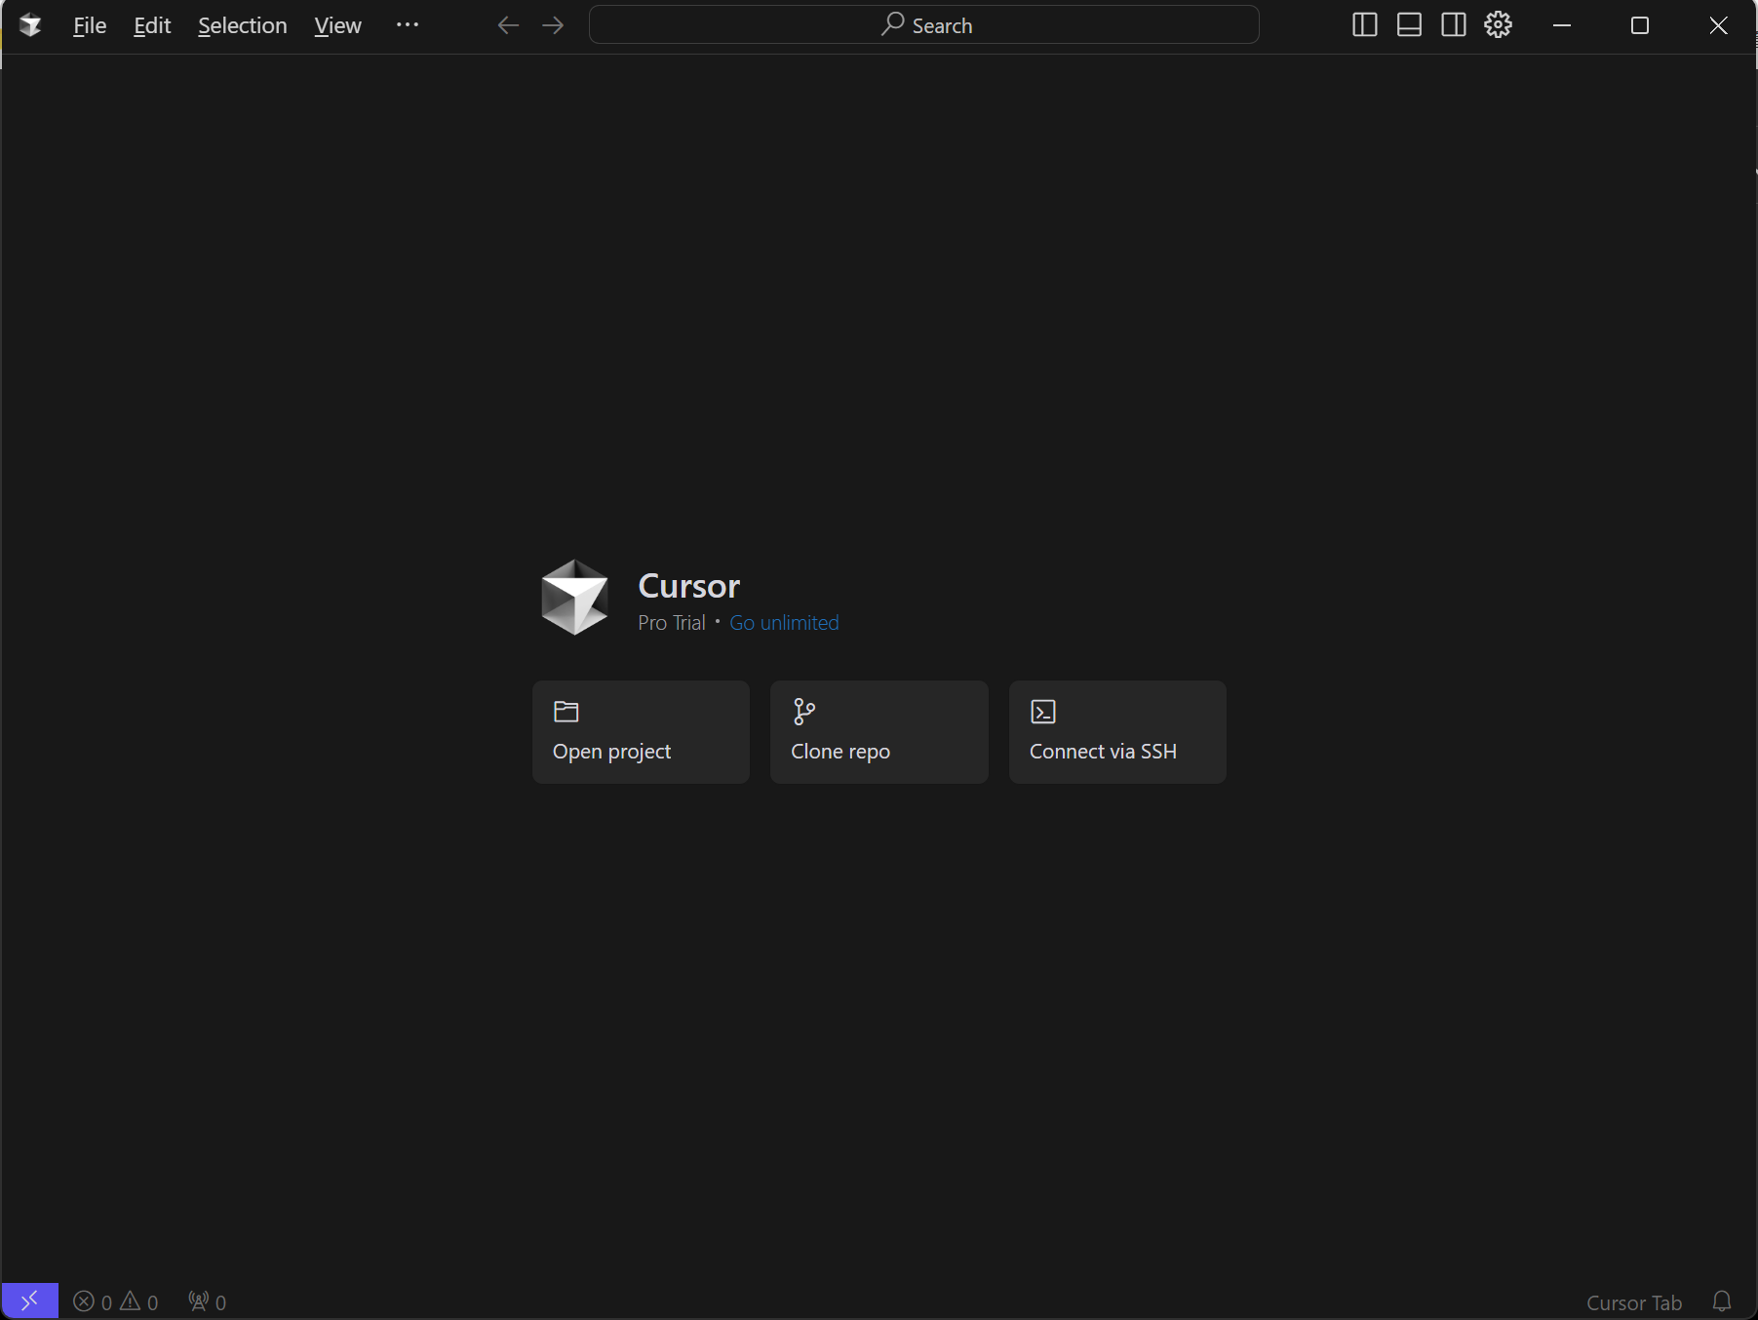The image size is (1758, 1320).
Task: Open the forwarded ports status indicator
Action: tap(207, 1301)
